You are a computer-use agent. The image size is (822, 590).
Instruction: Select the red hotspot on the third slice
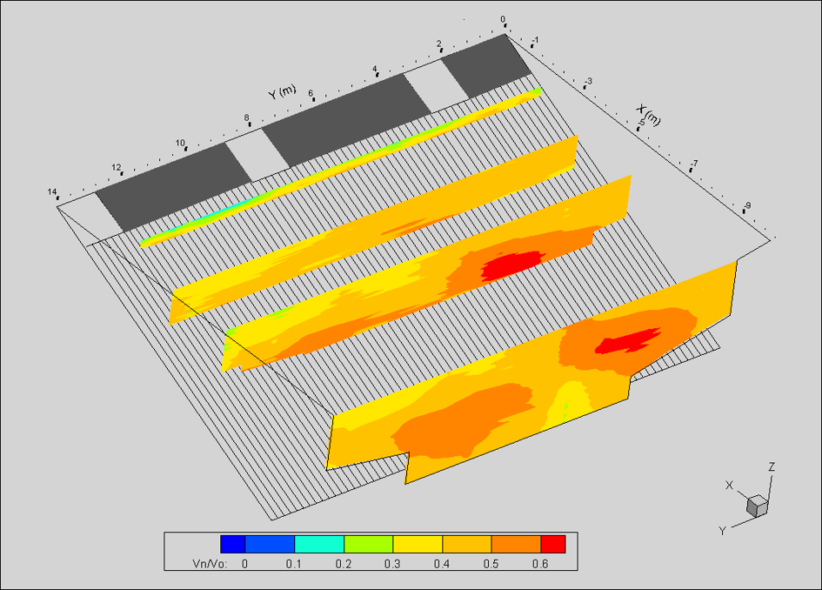[x=513, y=265]
